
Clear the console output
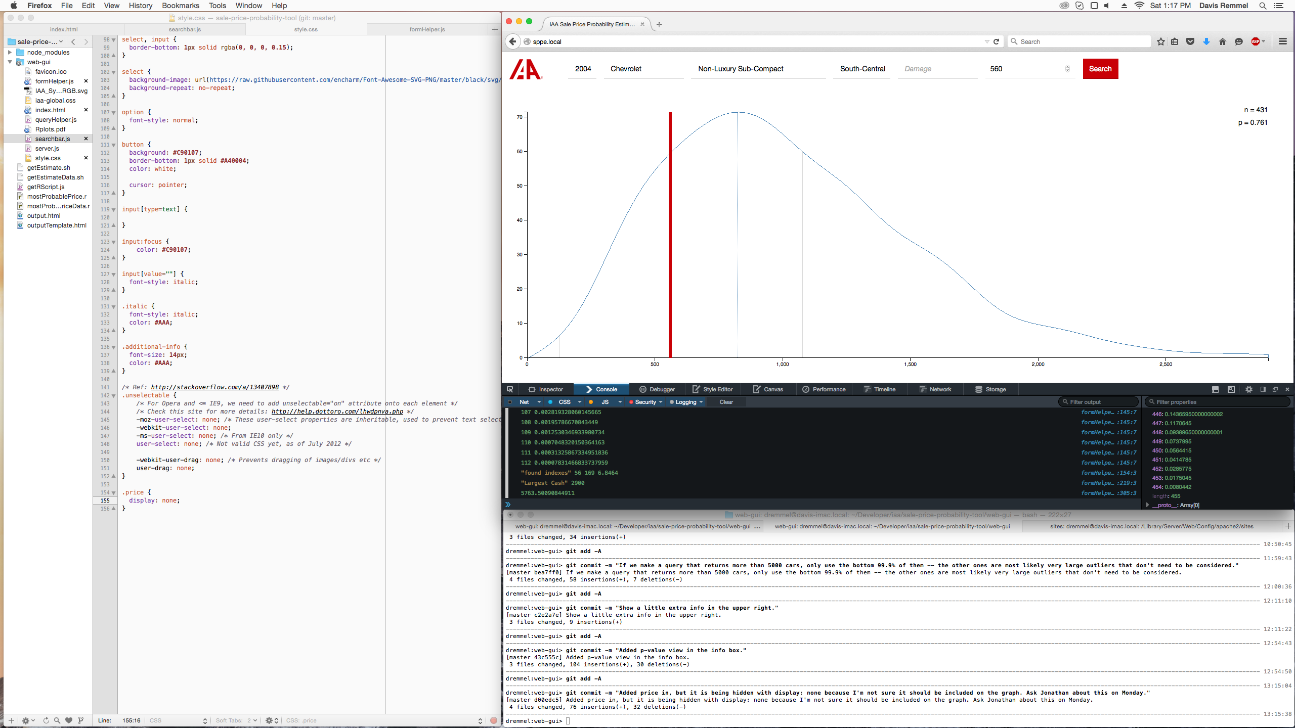coord(726,402)
